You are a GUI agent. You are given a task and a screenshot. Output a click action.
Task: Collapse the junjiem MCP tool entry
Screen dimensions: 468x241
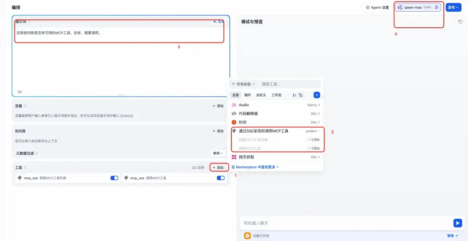(313, 131)
